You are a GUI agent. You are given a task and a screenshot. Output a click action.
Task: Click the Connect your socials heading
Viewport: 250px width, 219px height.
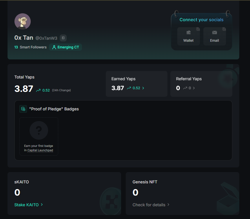pyautogui.click(x=201, y=20)
